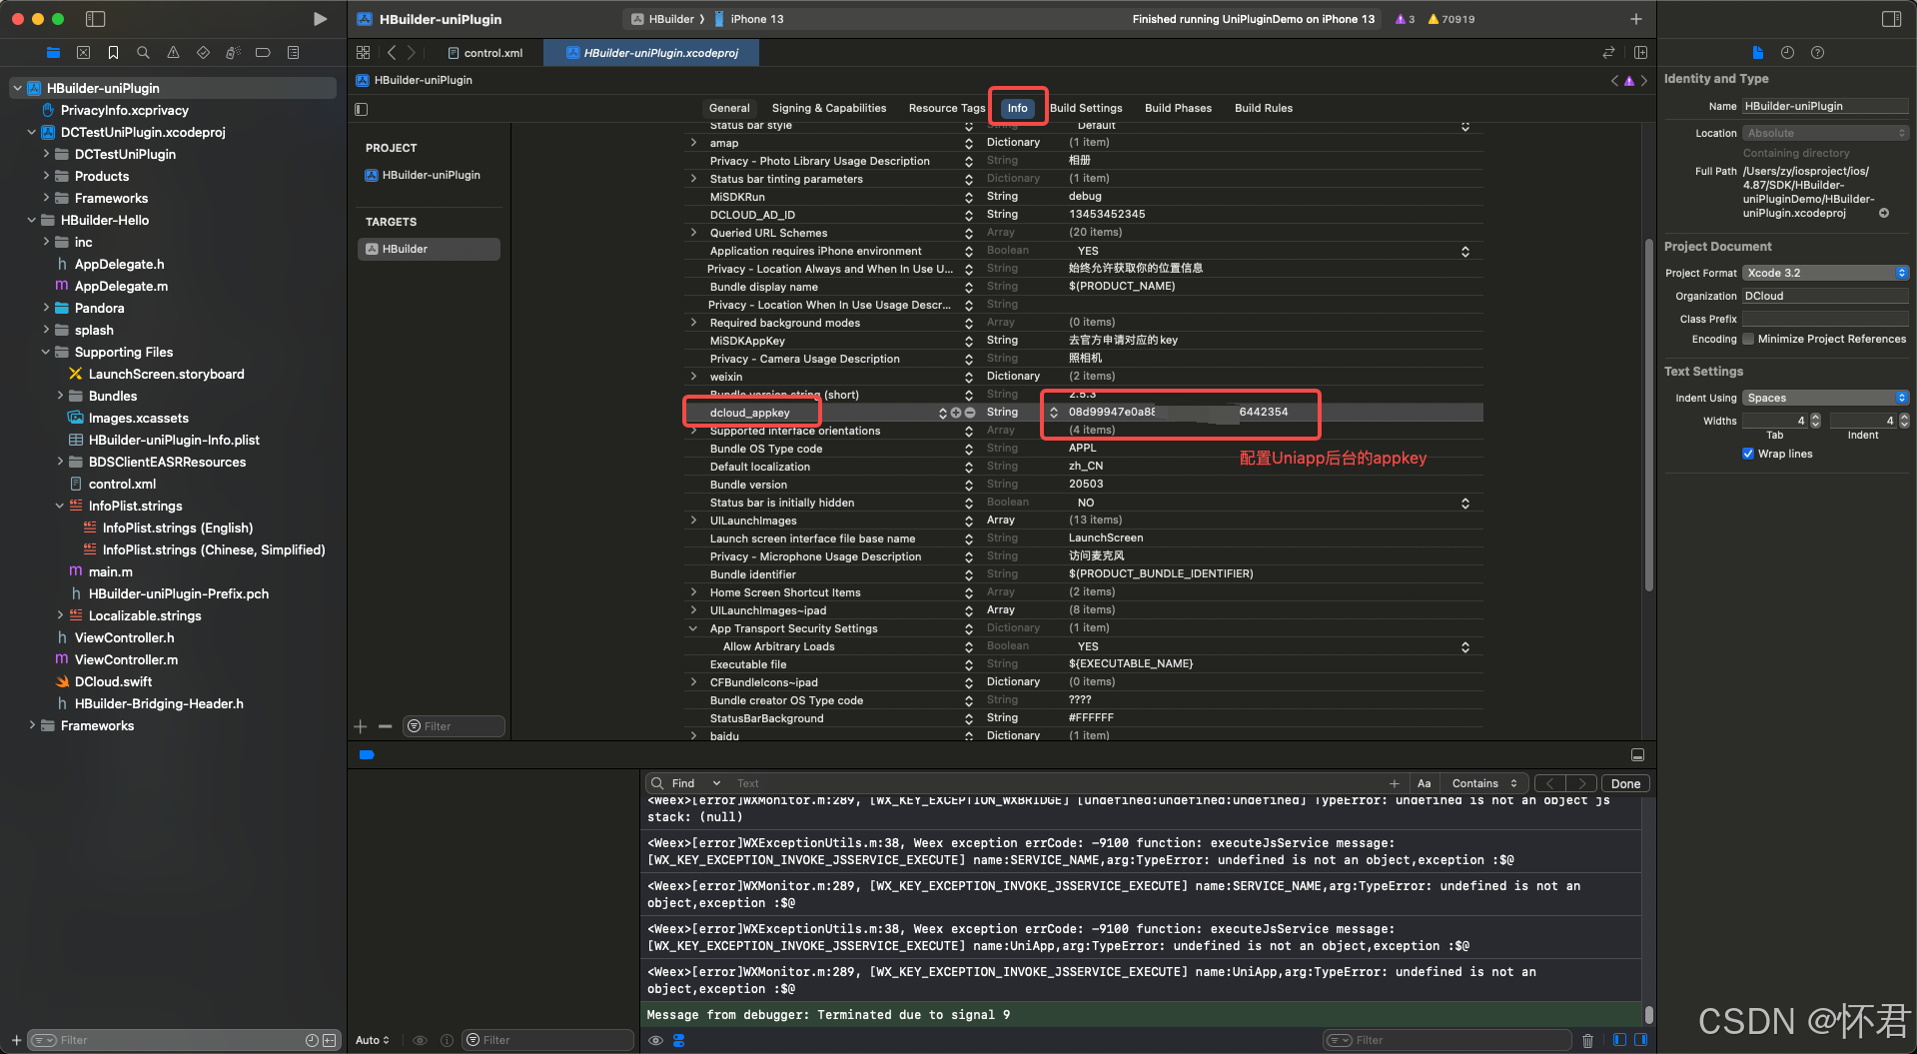
Task: Collapse App Transport Security Settings
Action: [693, 628]
